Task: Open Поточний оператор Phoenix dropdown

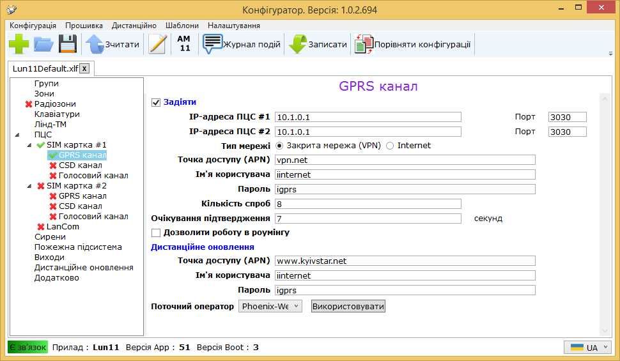Action: click(x=270, y=306)
